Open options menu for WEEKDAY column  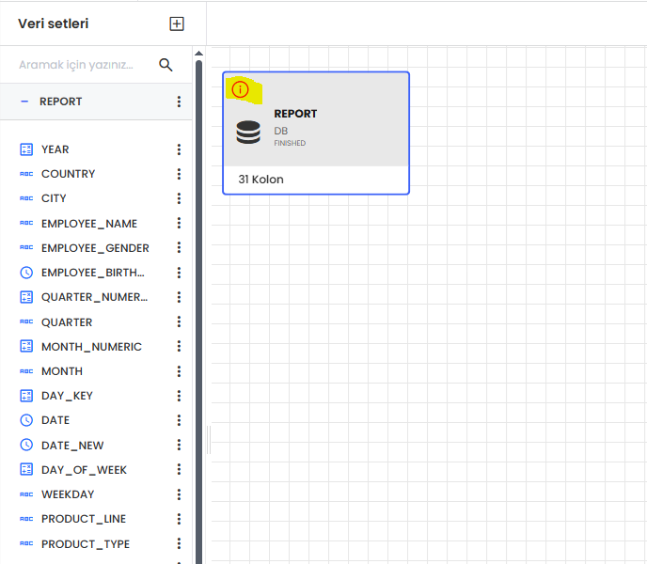179,494
